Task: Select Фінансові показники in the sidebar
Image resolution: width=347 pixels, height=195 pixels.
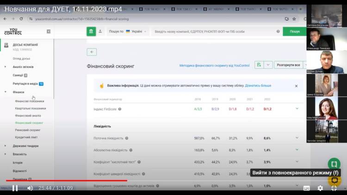Action: click(30, 101)
